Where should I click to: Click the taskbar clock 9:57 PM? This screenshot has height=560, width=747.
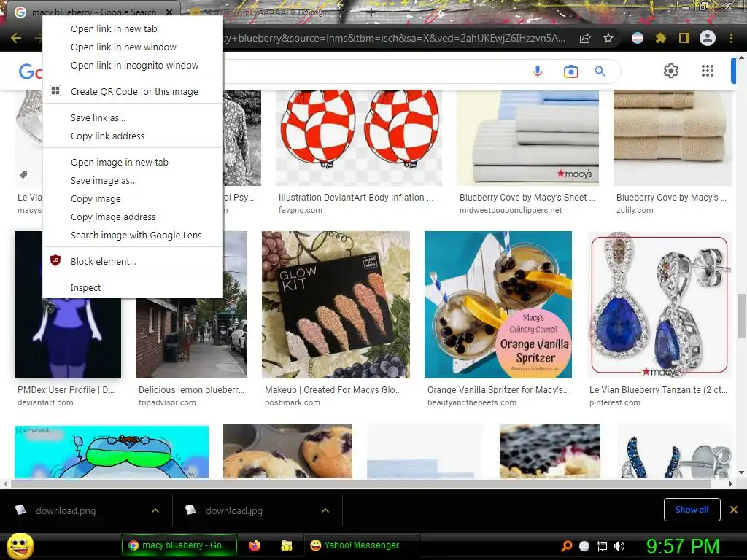point(682,546)
